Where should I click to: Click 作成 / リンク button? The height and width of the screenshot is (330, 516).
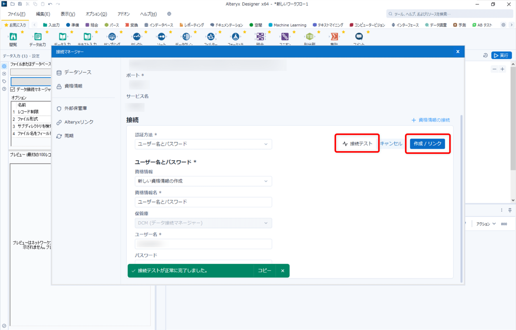428,144
